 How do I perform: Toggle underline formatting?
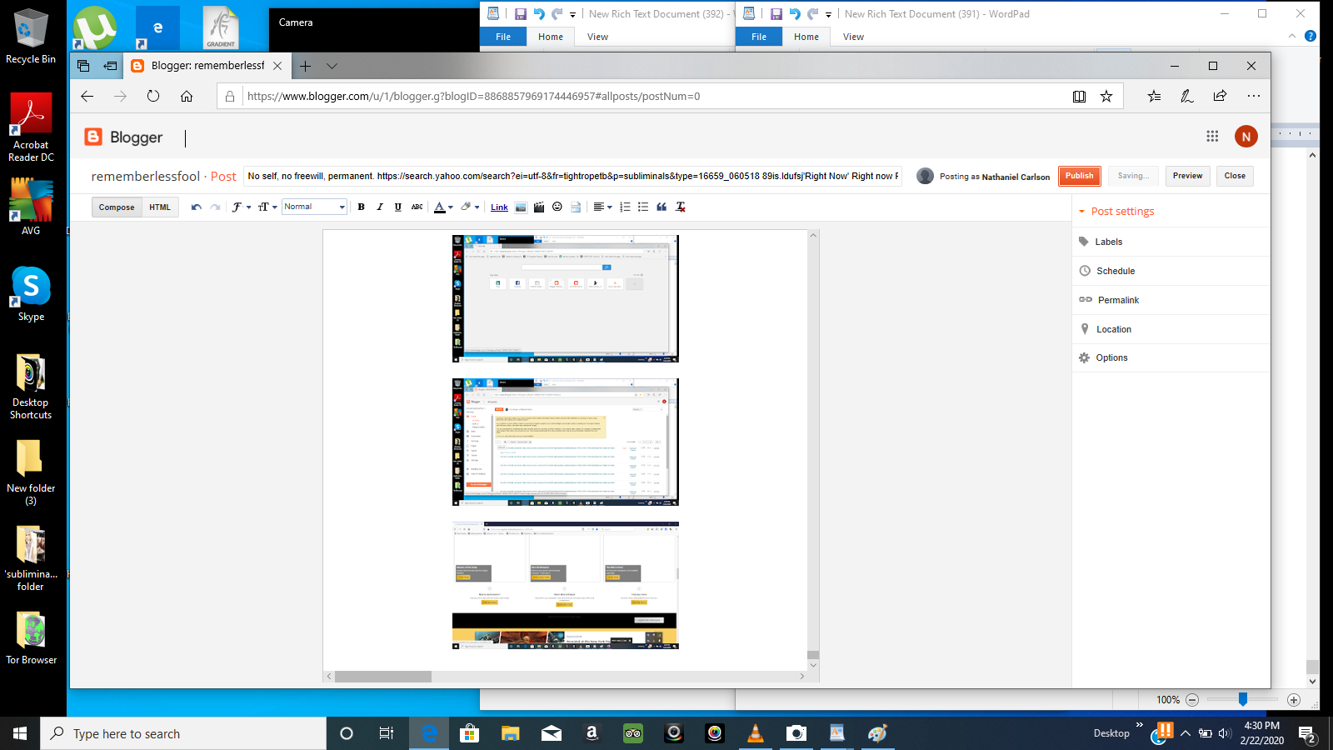(398, 207)
